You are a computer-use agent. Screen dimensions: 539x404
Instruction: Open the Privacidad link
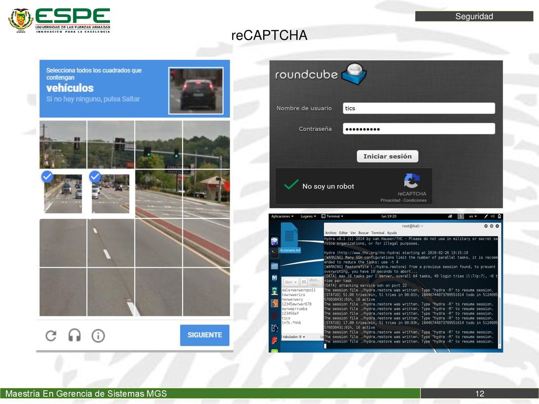390,200
